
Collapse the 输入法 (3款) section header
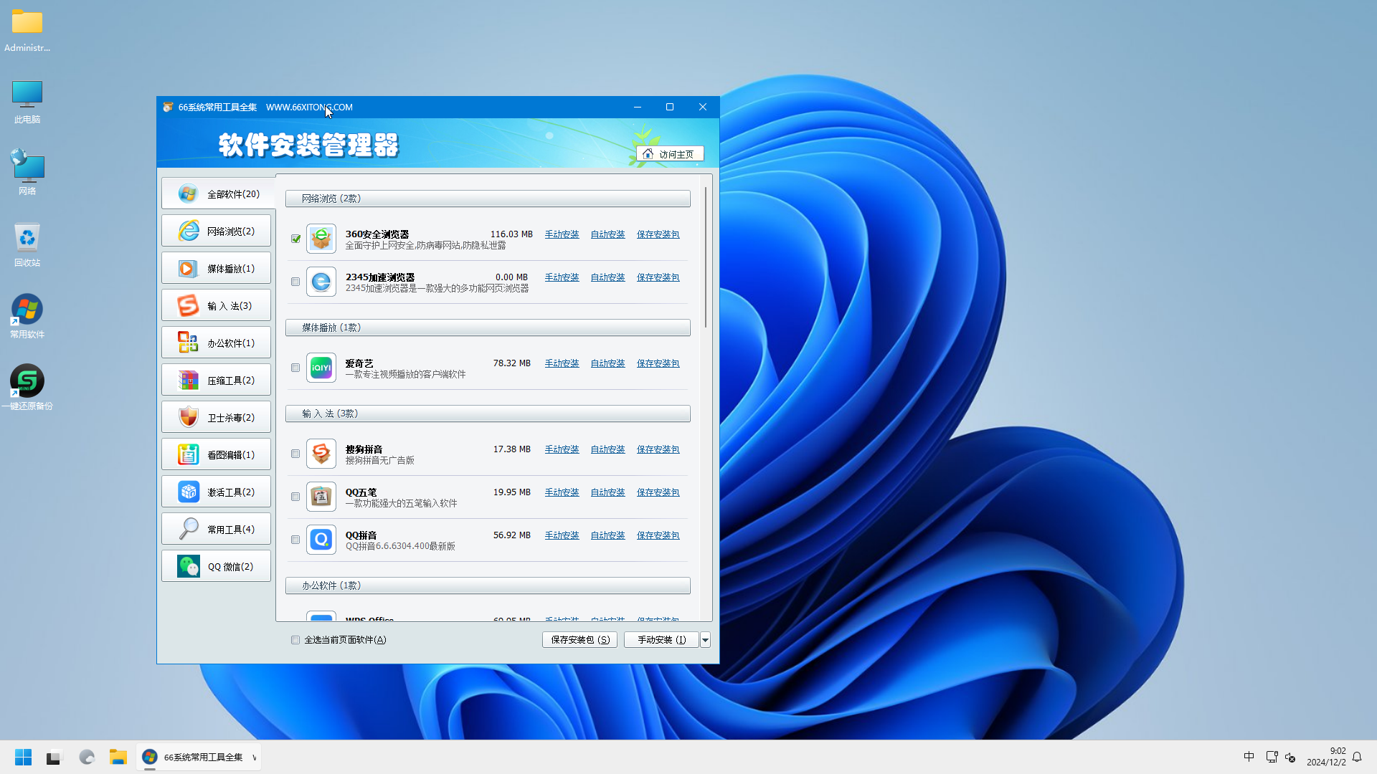click(x=488, y=414)
